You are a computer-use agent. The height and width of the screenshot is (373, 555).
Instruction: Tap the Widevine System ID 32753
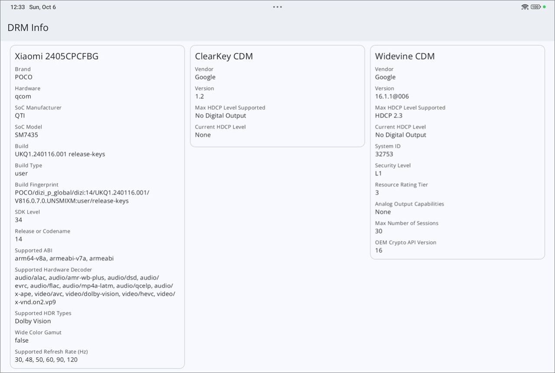384,154
